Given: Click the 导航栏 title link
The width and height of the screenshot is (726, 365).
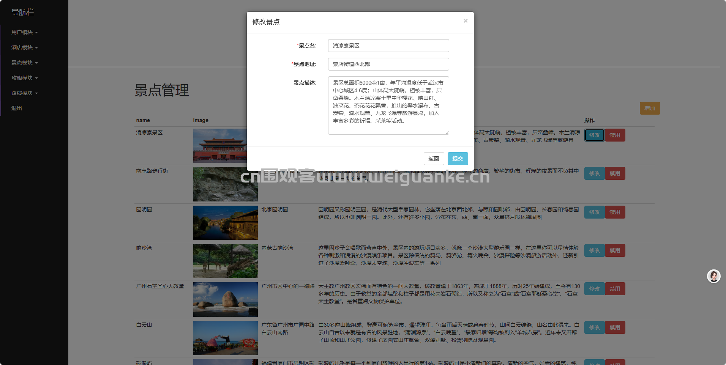Looking at the screenshot, I should pyautogui.click(x=23, y=12).
